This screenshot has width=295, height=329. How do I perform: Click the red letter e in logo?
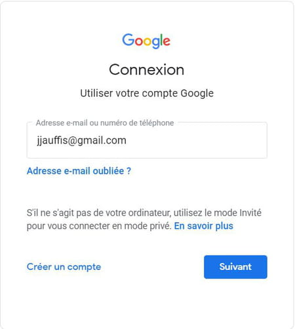click(167, 41)
